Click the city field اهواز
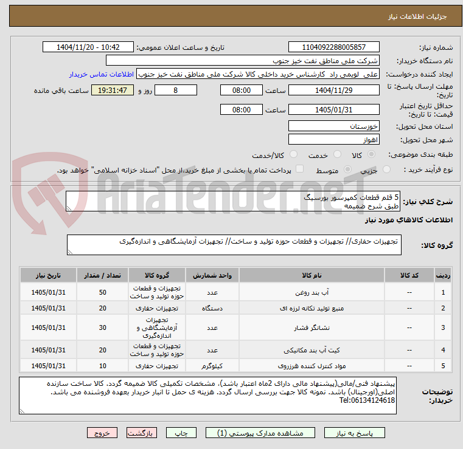 [x=333, y=140]
